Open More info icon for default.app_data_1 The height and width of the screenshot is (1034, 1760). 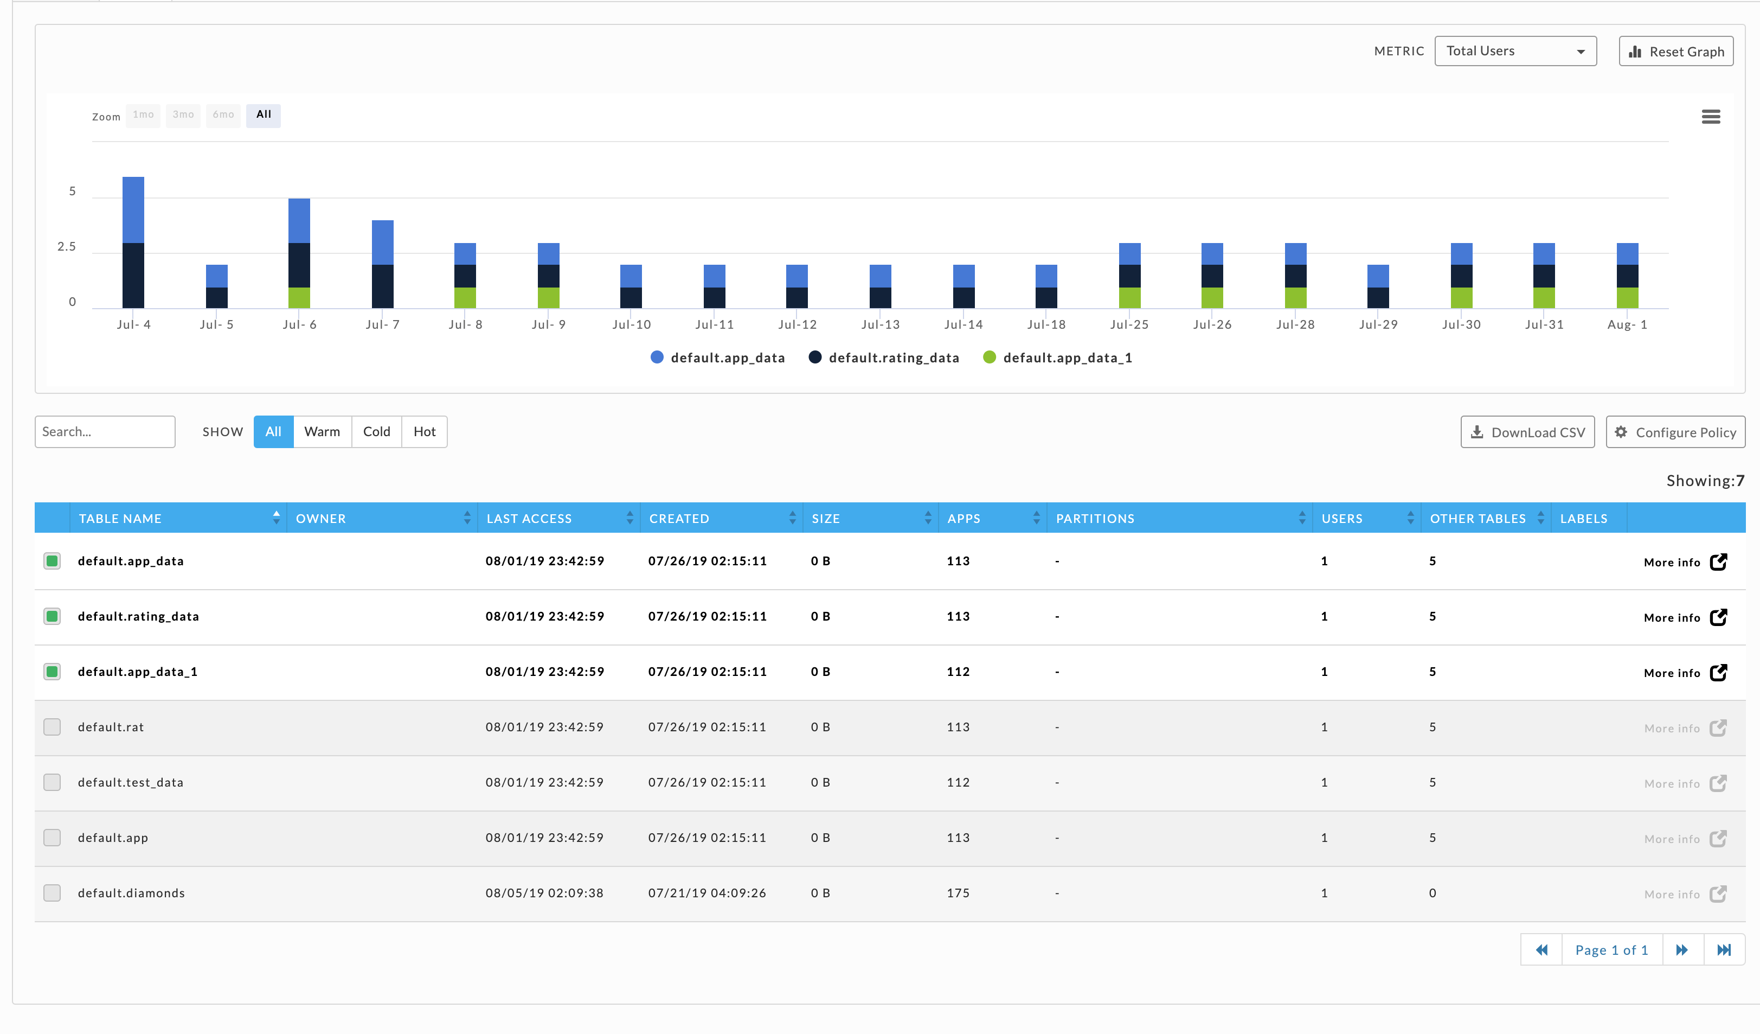click(x=1718, y=672)
